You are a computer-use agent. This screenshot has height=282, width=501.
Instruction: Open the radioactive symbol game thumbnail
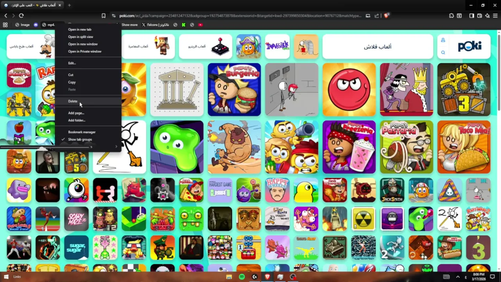click(x=363, y=219)
